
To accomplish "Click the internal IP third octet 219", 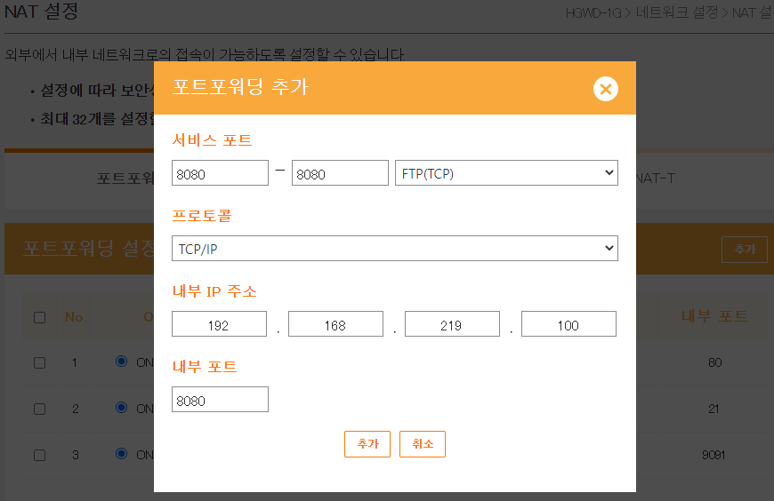I will pyautogui.click(x=452, y=324).
